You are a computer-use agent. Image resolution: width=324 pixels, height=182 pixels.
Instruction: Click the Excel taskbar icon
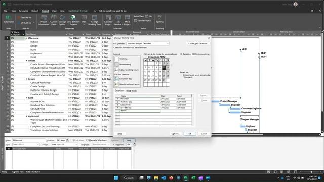click(x=193, y=178)
